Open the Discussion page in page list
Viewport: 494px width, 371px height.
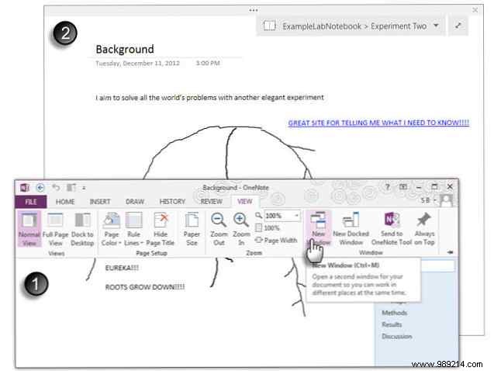pyautogui.click(x=396, y=336)
